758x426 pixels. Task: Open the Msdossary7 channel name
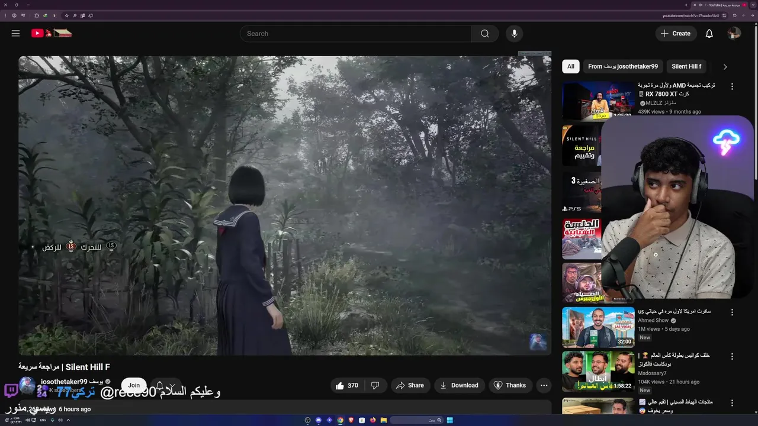[x=652, y=373]
